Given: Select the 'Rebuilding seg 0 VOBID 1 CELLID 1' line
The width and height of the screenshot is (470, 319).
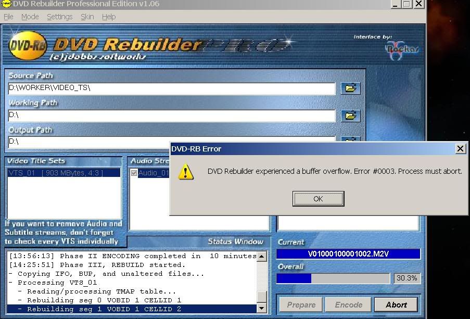Looking at the screenshot, I should tap(132, 300).
